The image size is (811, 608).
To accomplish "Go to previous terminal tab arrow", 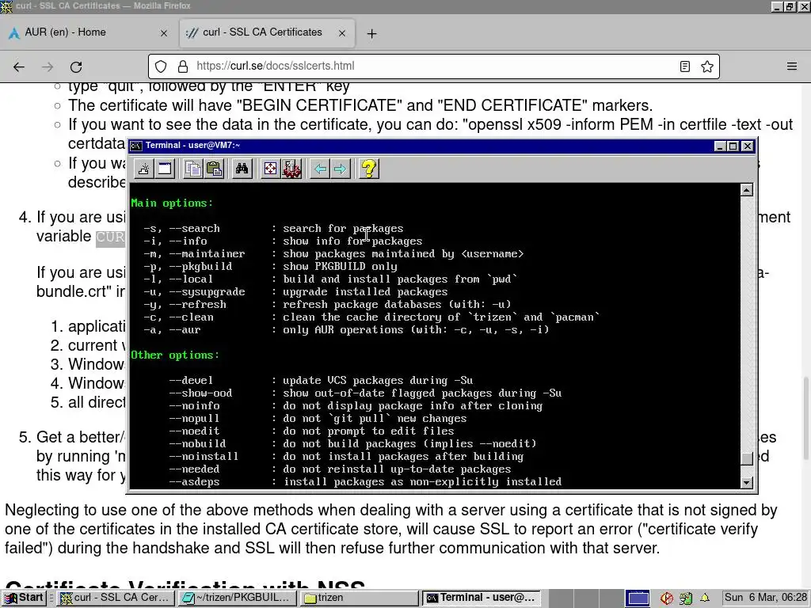I will click(320, 169).
